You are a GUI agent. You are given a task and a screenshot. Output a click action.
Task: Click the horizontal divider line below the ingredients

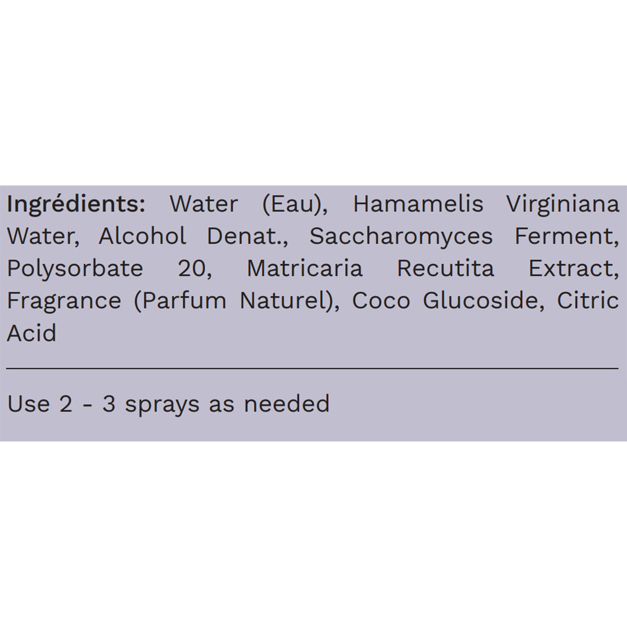[312, 368]
